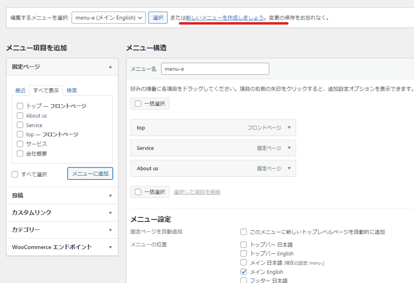Expand the カスタムリンク section
Viewport: 414px width, 283px height.
click(x=110, y=213)
